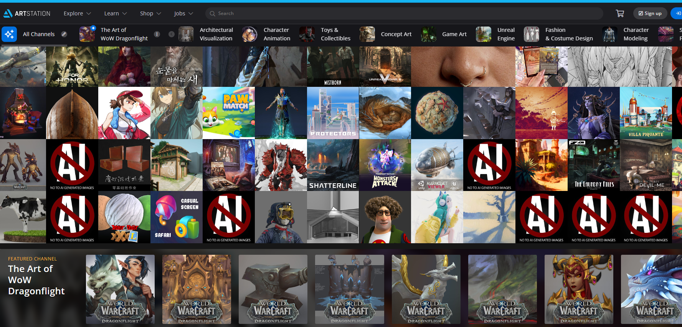The width and height of the screenshot is (682, 327).
Task: Click the channel list left arrow
Action: (172, 34)
